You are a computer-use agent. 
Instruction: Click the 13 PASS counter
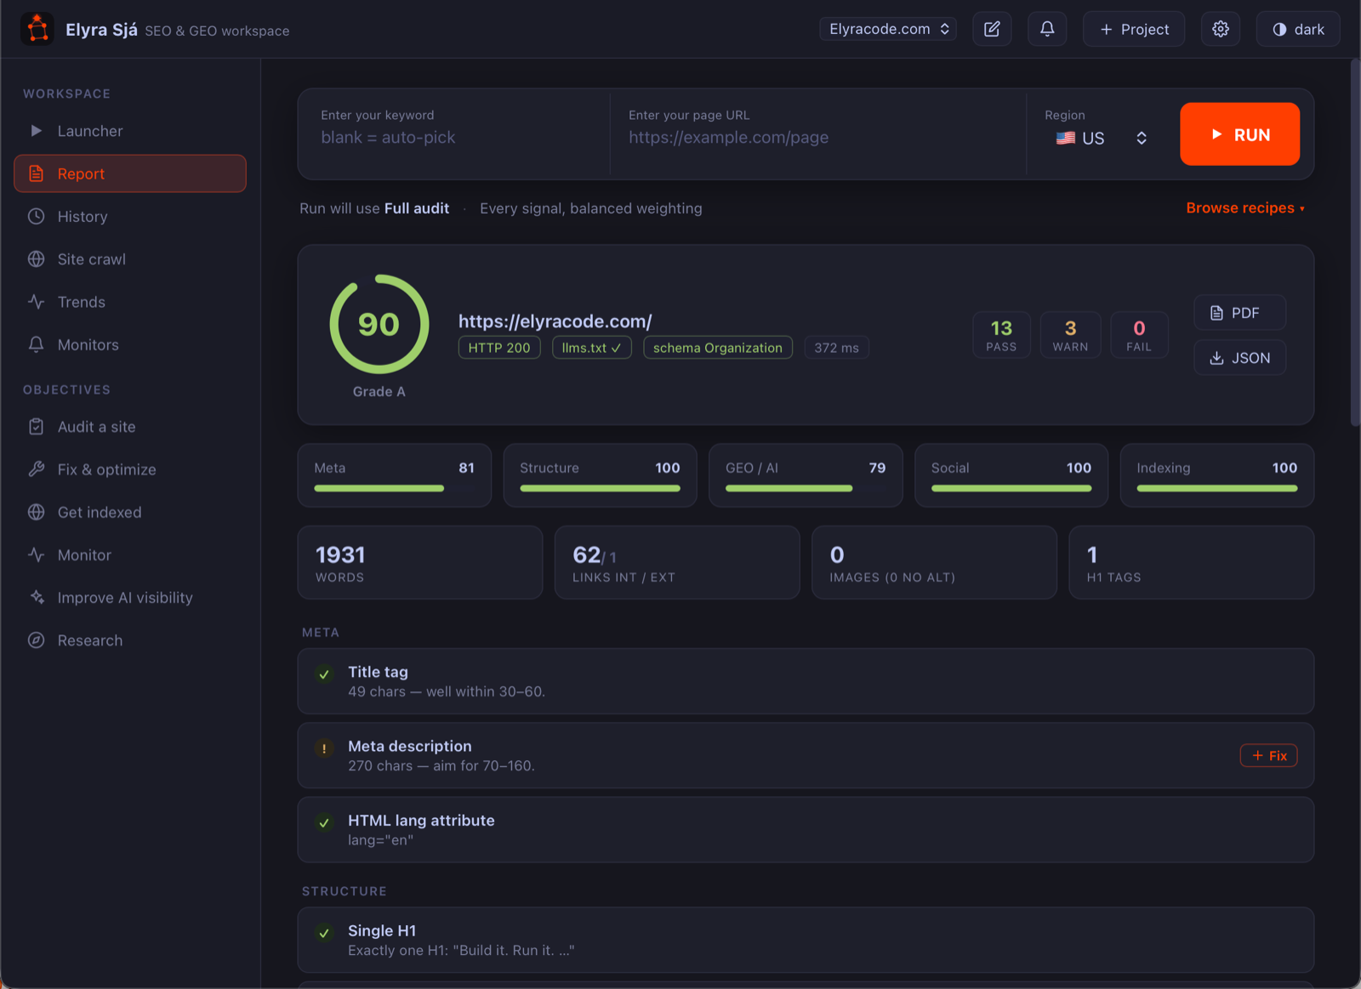pyautogui.click(x=1001, y=335)
